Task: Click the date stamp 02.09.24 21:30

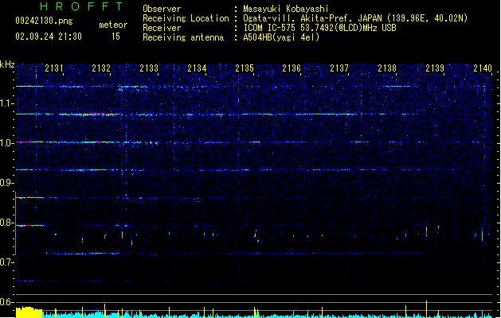Action: [x=49, y=37]
